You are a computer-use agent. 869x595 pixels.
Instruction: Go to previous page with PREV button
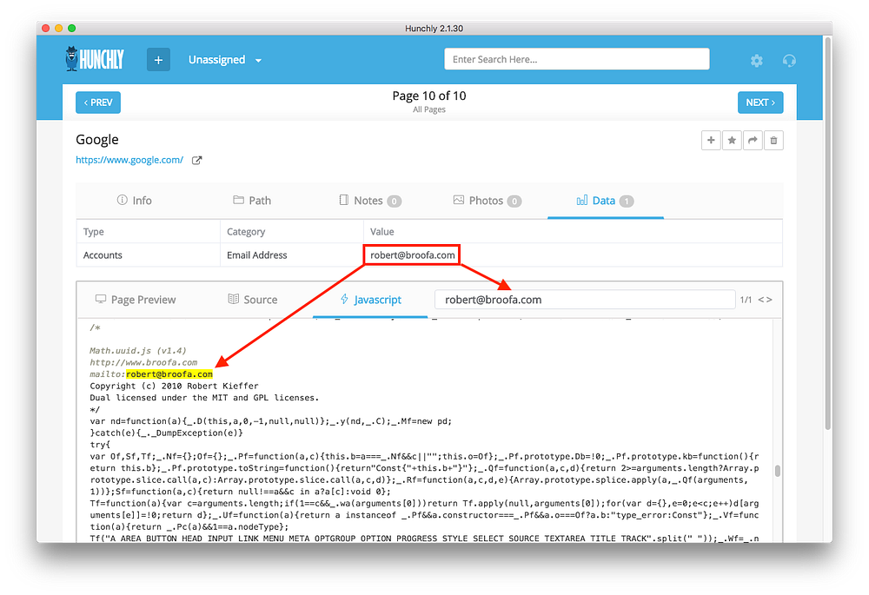click(x=98, y=102)
